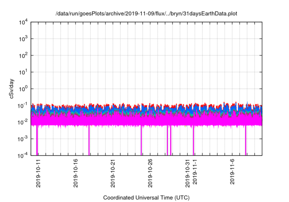Click the Coordinated Universal Time (UTC) label
Image resolution: width=289 pixels, height=202 pixels.
pos(146,197)
